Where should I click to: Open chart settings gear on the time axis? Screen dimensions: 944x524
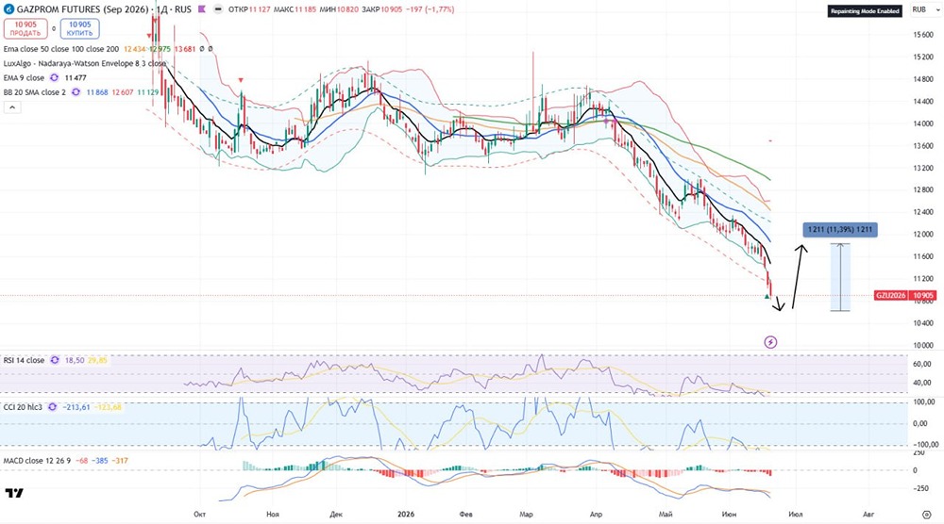[927, 515]
